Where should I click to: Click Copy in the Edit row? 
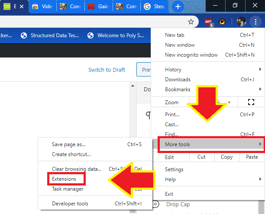(227, 157)
